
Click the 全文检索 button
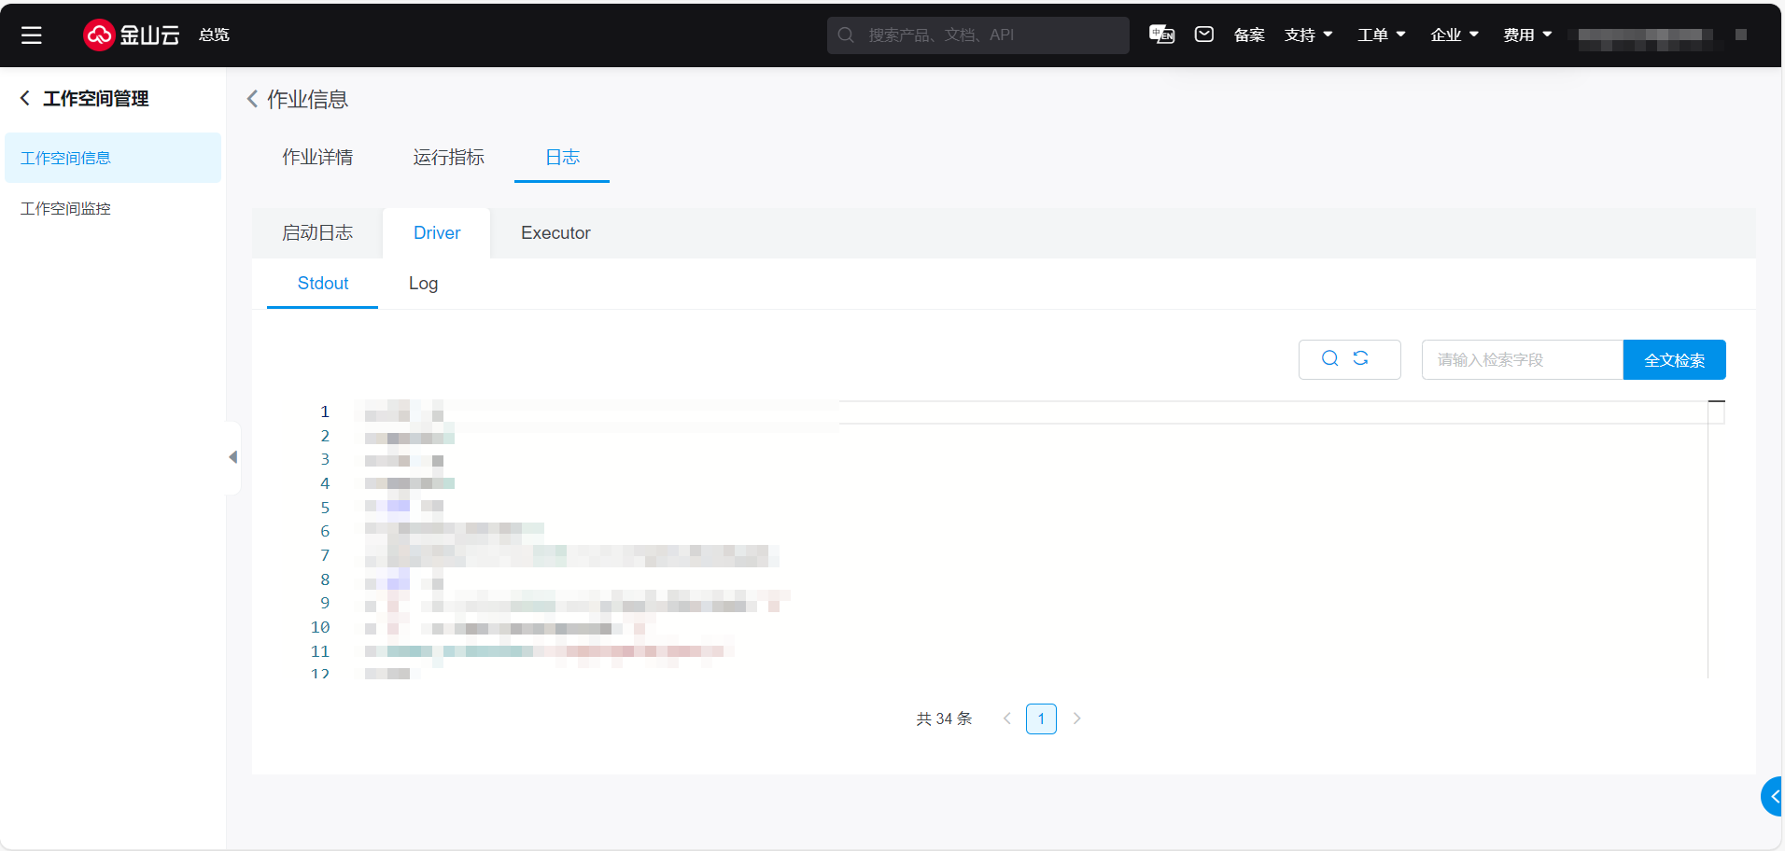coord(1674,360)
